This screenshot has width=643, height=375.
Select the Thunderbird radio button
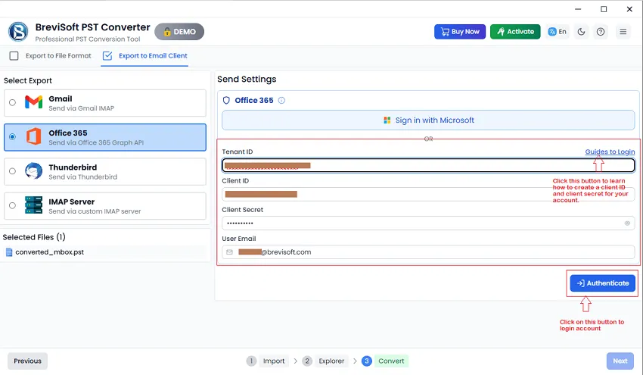12,171
